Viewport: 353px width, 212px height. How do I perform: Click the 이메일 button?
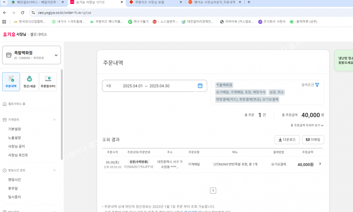click(x=313, y=140)
